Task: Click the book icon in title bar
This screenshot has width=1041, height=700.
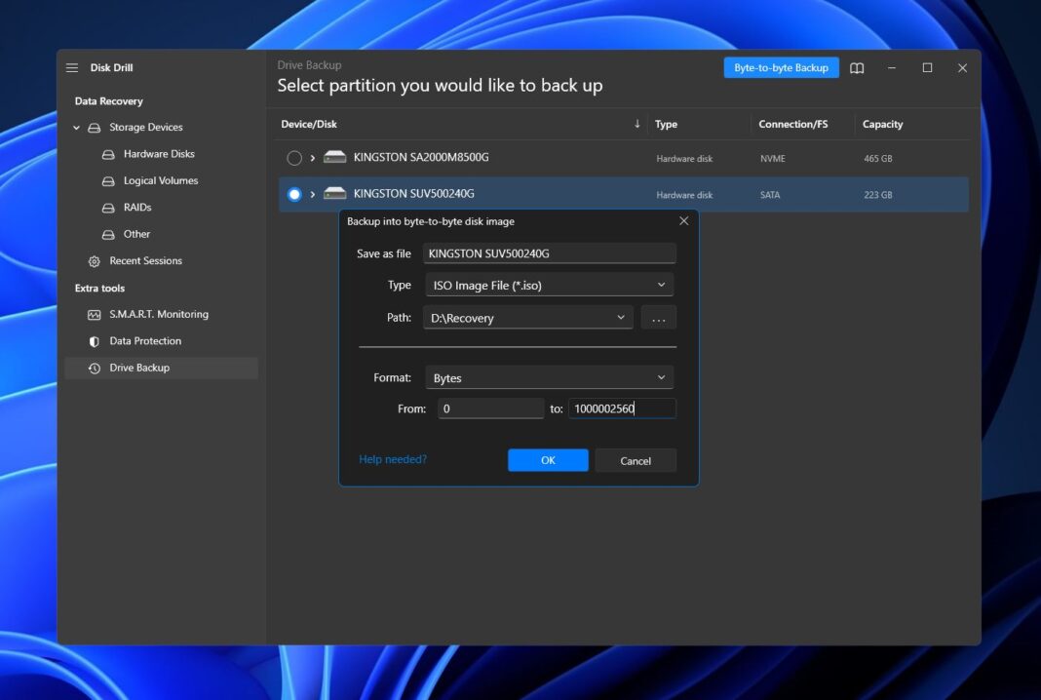Action: [857, 68]
